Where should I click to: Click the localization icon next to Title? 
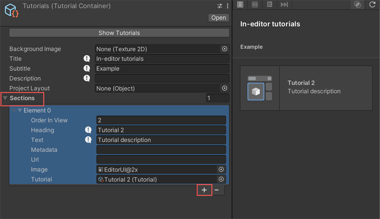tap(87, 59)
